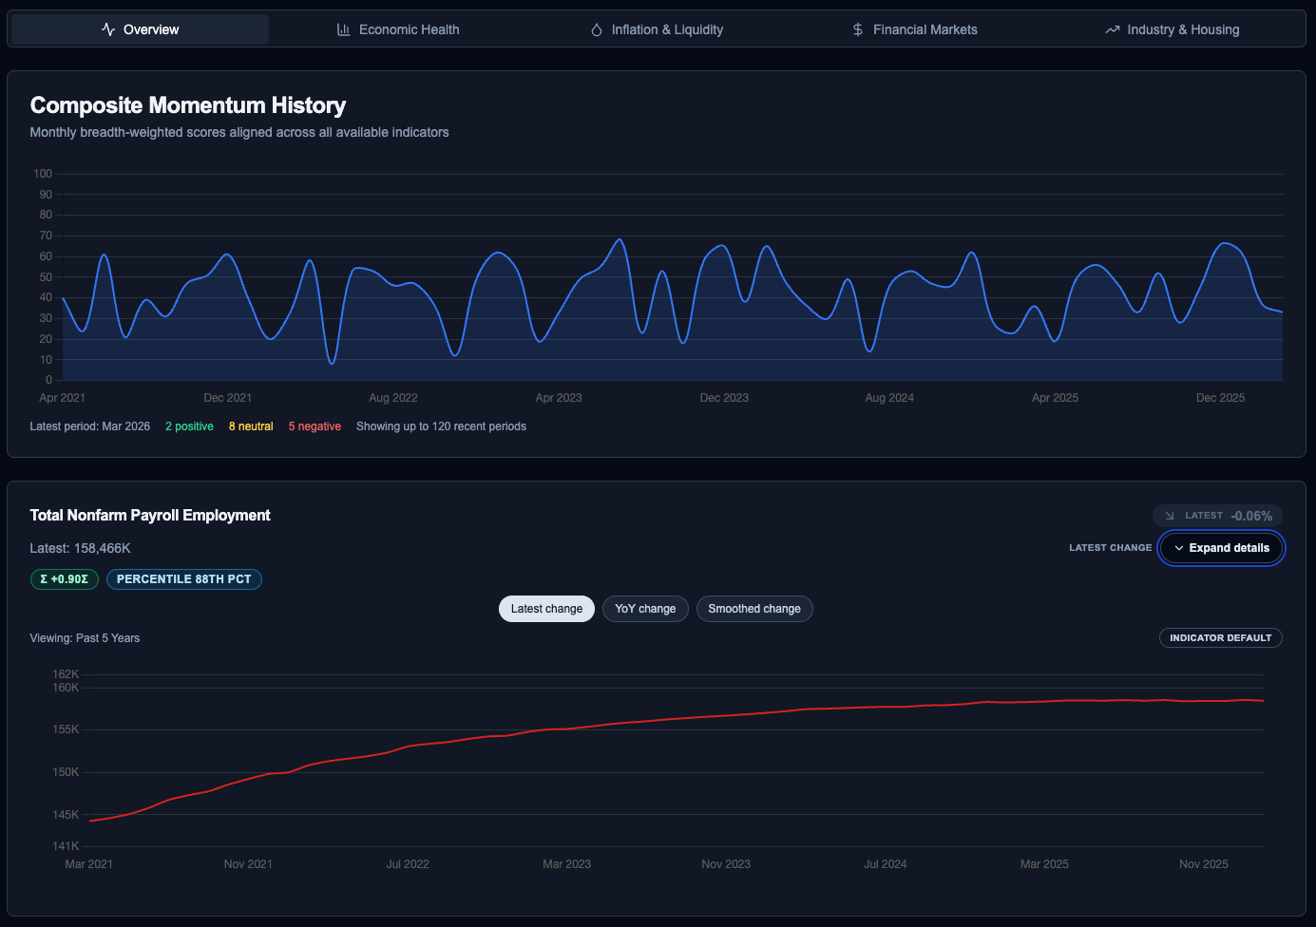This screenshot has width=1316, height=927.
Task: Click the Industry & Housing trend icon
Action: [x=1113, y=29]
